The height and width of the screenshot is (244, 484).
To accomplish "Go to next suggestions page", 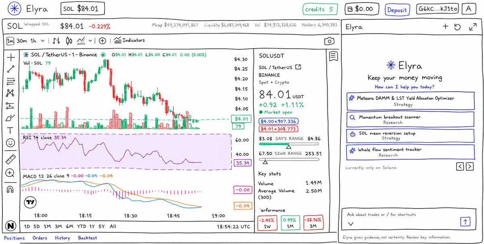I will [469, 166].
